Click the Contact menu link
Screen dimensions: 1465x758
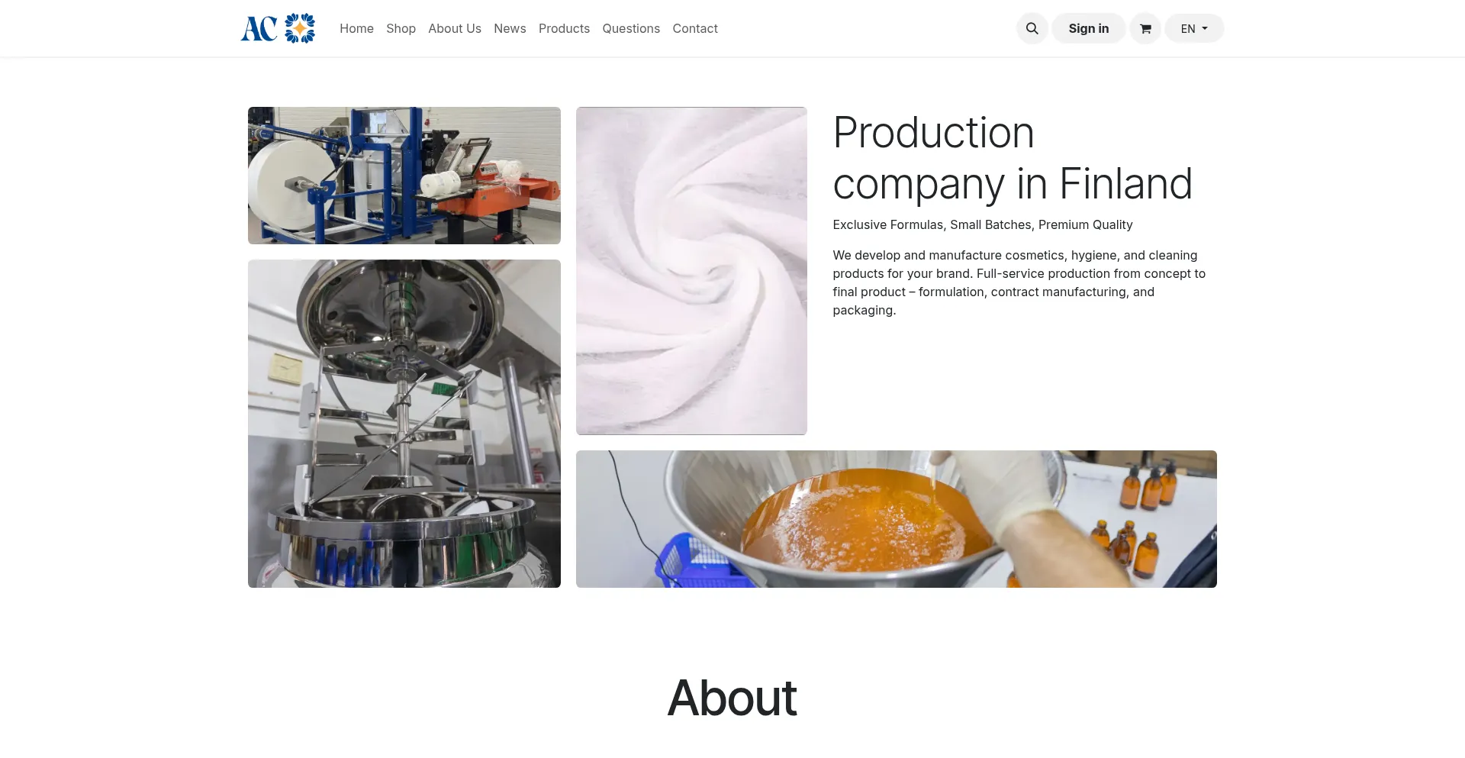(x=695, y=28)
